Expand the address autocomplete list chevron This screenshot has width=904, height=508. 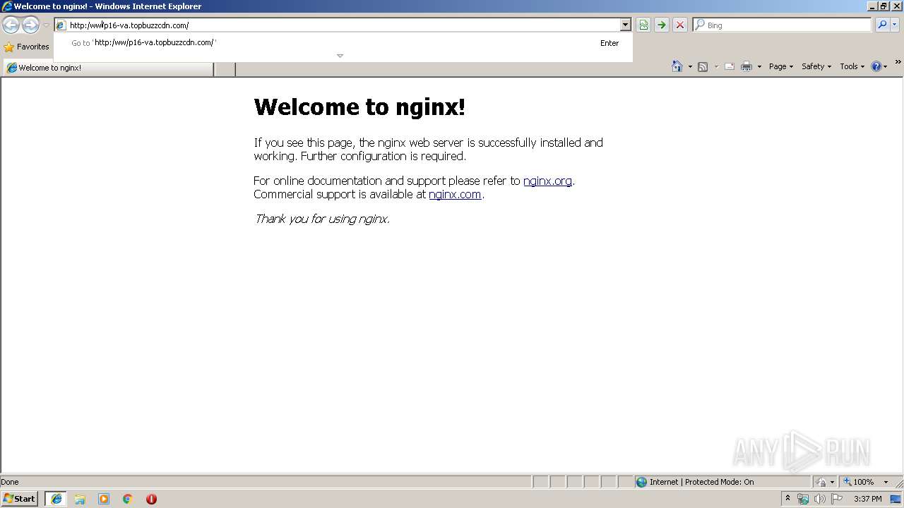coord(340,56)
